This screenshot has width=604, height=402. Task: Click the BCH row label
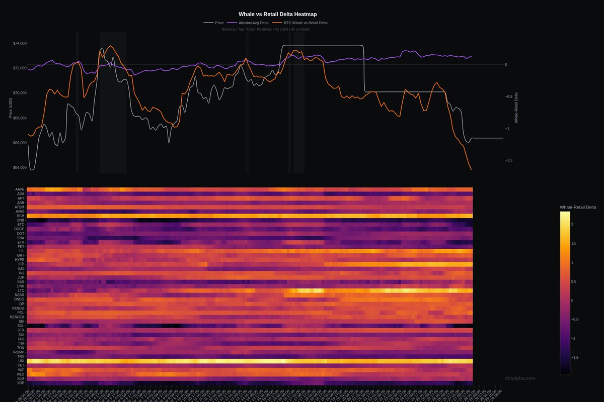pos(21,216)
